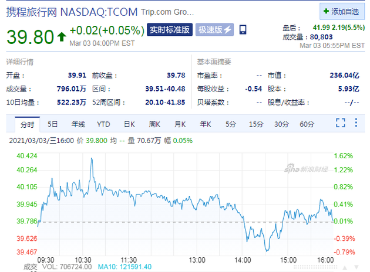The image size is (370, 272).
Task: Show the 日K daily candlestick tab
Action: (129, 124)
